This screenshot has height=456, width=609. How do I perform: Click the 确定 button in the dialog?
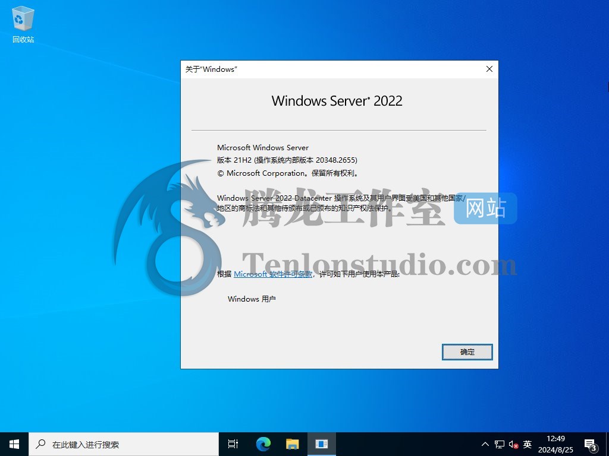(467, 351)
